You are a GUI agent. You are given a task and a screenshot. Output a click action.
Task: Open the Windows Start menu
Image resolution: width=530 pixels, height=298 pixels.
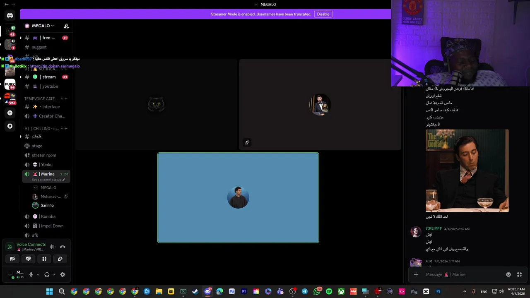[x=49, y=291]
